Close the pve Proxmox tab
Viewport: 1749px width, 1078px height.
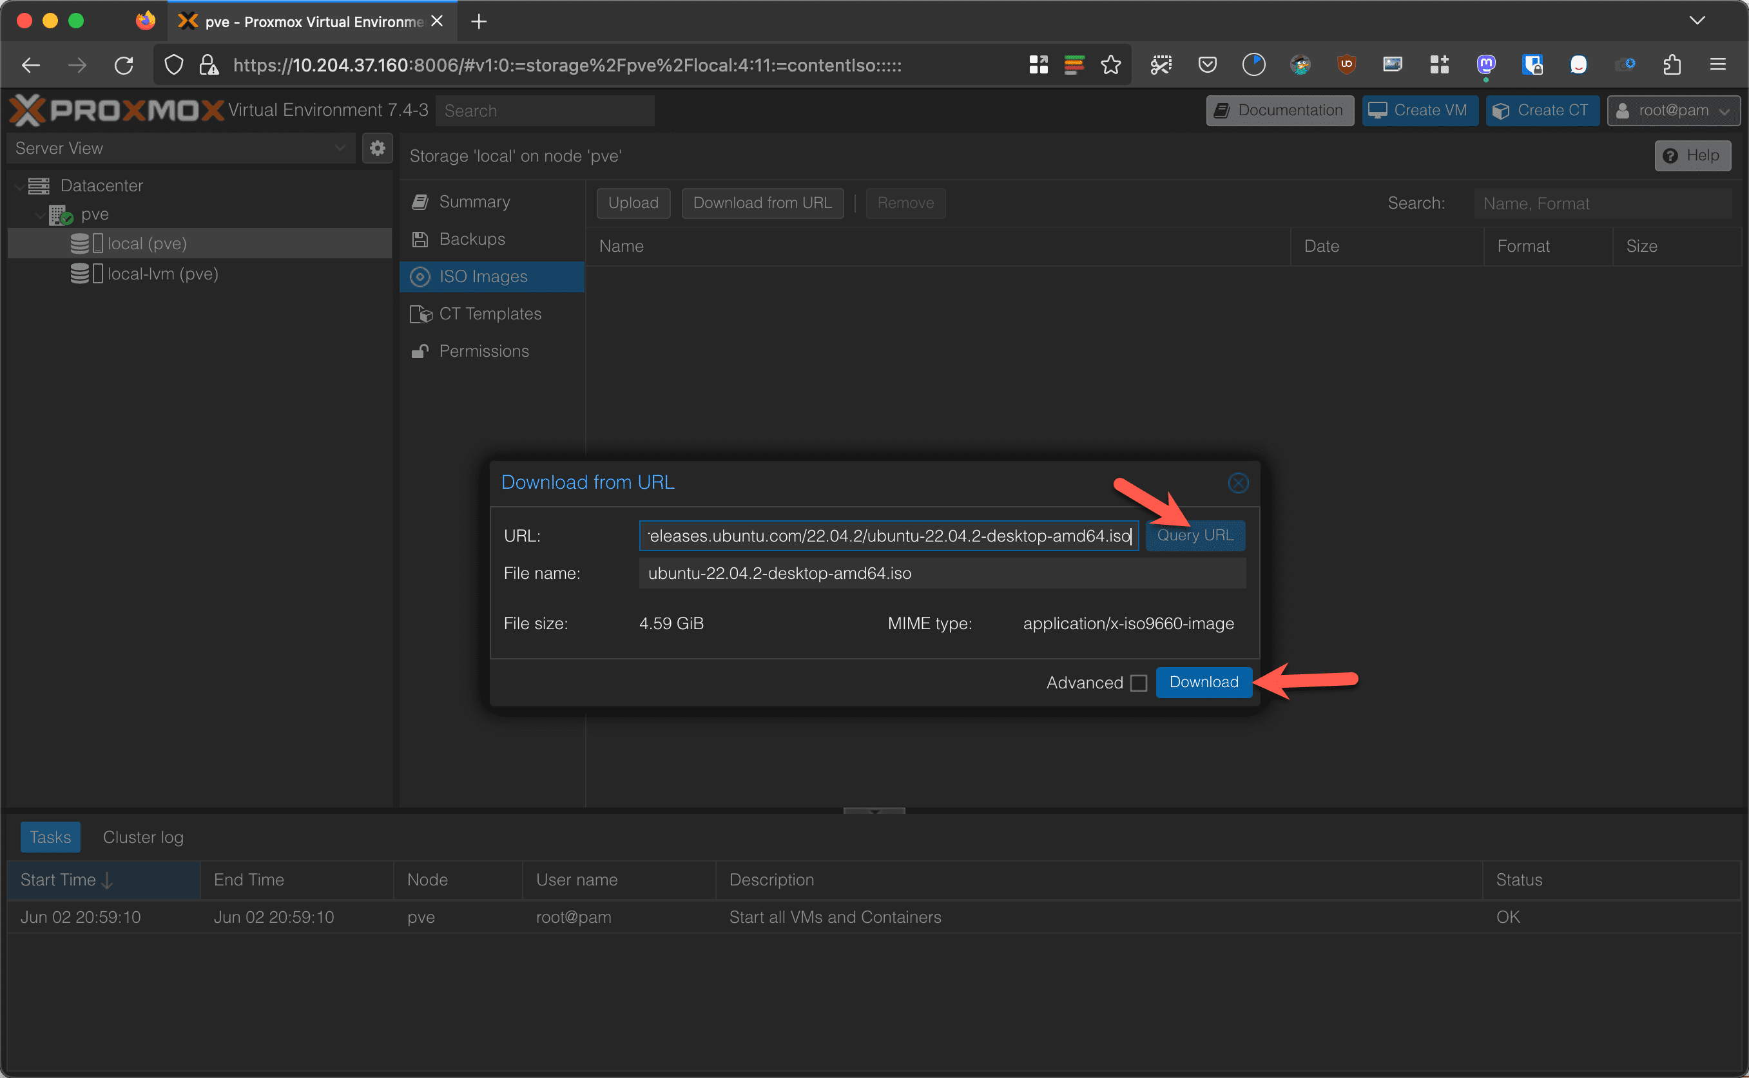(x=437, y=21)
